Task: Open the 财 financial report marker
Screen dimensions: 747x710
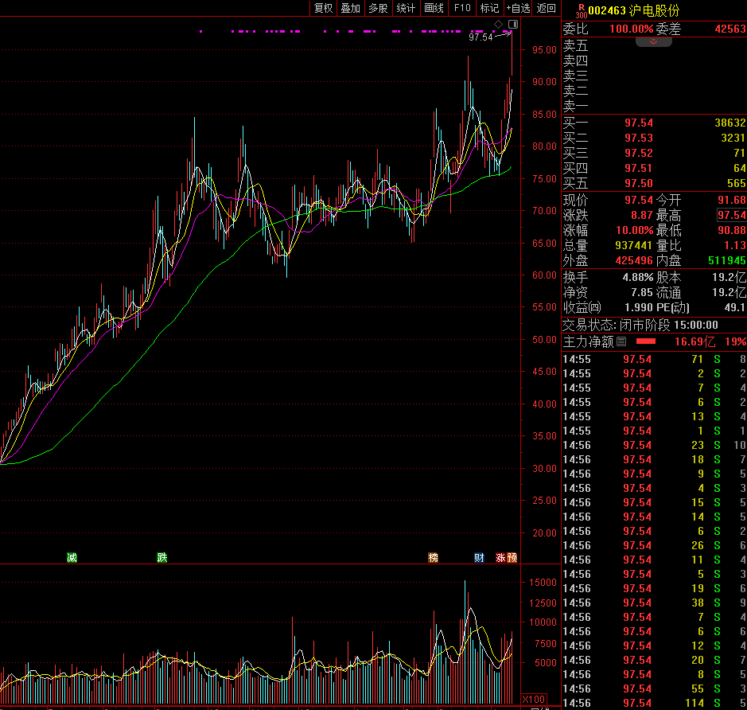Action: [479, 557]
